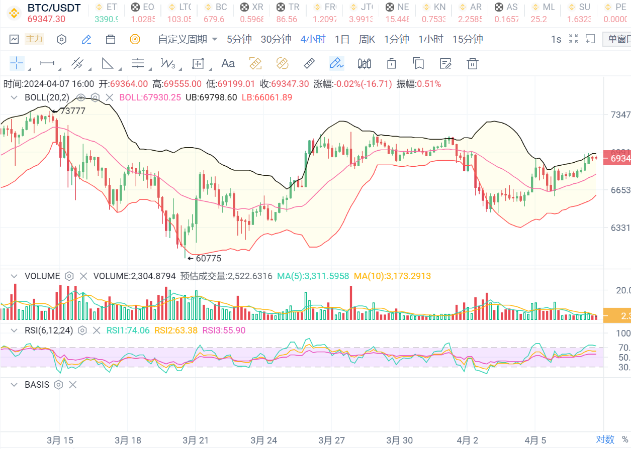
Task: Delete drawings with the trash icon
Action: [472, 63]
